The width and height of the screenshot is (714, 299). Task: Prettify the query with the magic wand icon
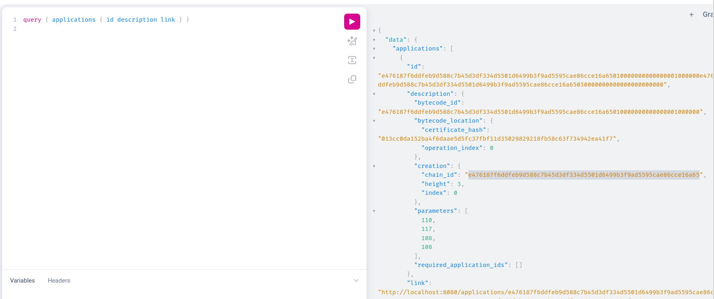click(352, 41)
